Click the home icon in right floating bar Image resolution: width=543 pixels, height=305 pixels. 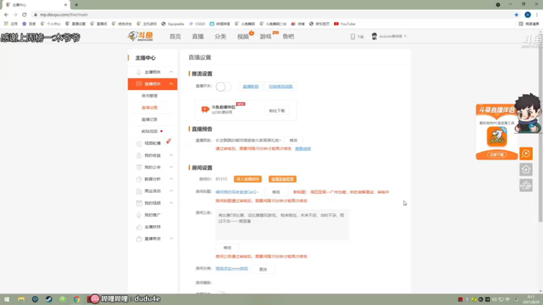525,169
